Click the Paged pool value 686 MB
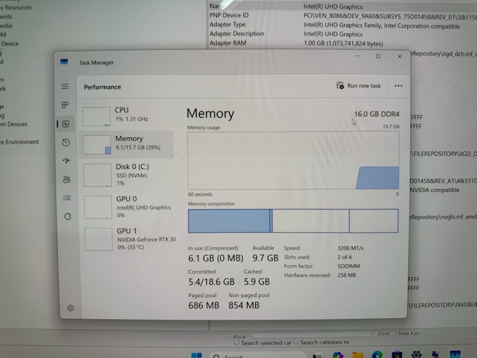The width and height of the screenshot is (477, 358). (x=204, y=305)
